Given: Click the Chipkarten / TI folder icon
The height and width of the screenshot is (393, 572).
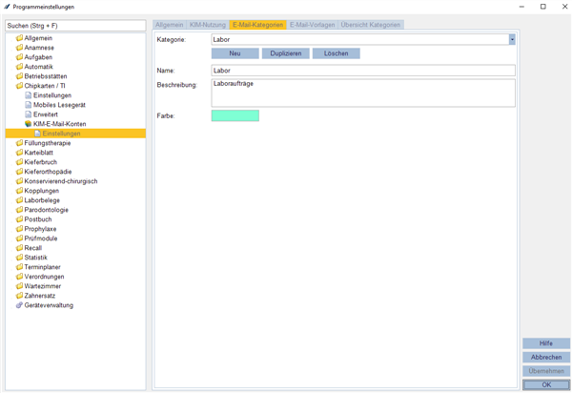Looking at the screenshot, I should [19, 86].
